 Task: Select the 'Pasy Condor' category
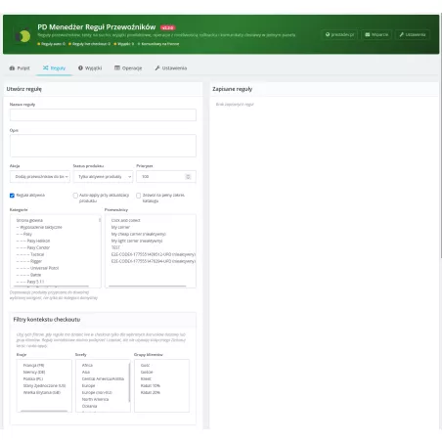(x=33, y=247)
